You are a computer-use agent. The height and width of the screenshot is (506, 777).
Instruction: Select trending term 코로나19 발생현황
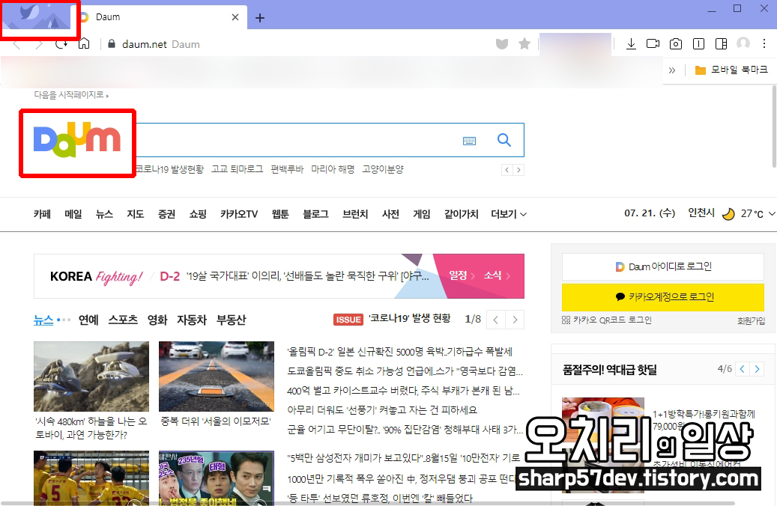pyautogui.click(x=169, y=169)
